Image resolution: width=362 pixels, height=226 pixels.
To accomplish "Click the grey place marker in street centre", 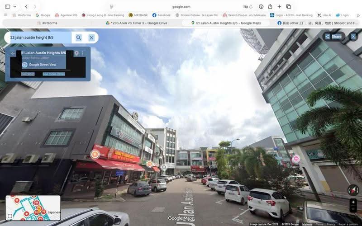I will click(164, 167).
